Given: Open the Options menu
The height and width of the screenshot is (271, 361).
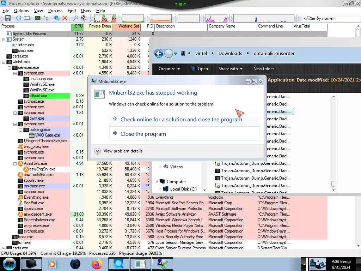Looking at the screenshot, I should point(22,11).
